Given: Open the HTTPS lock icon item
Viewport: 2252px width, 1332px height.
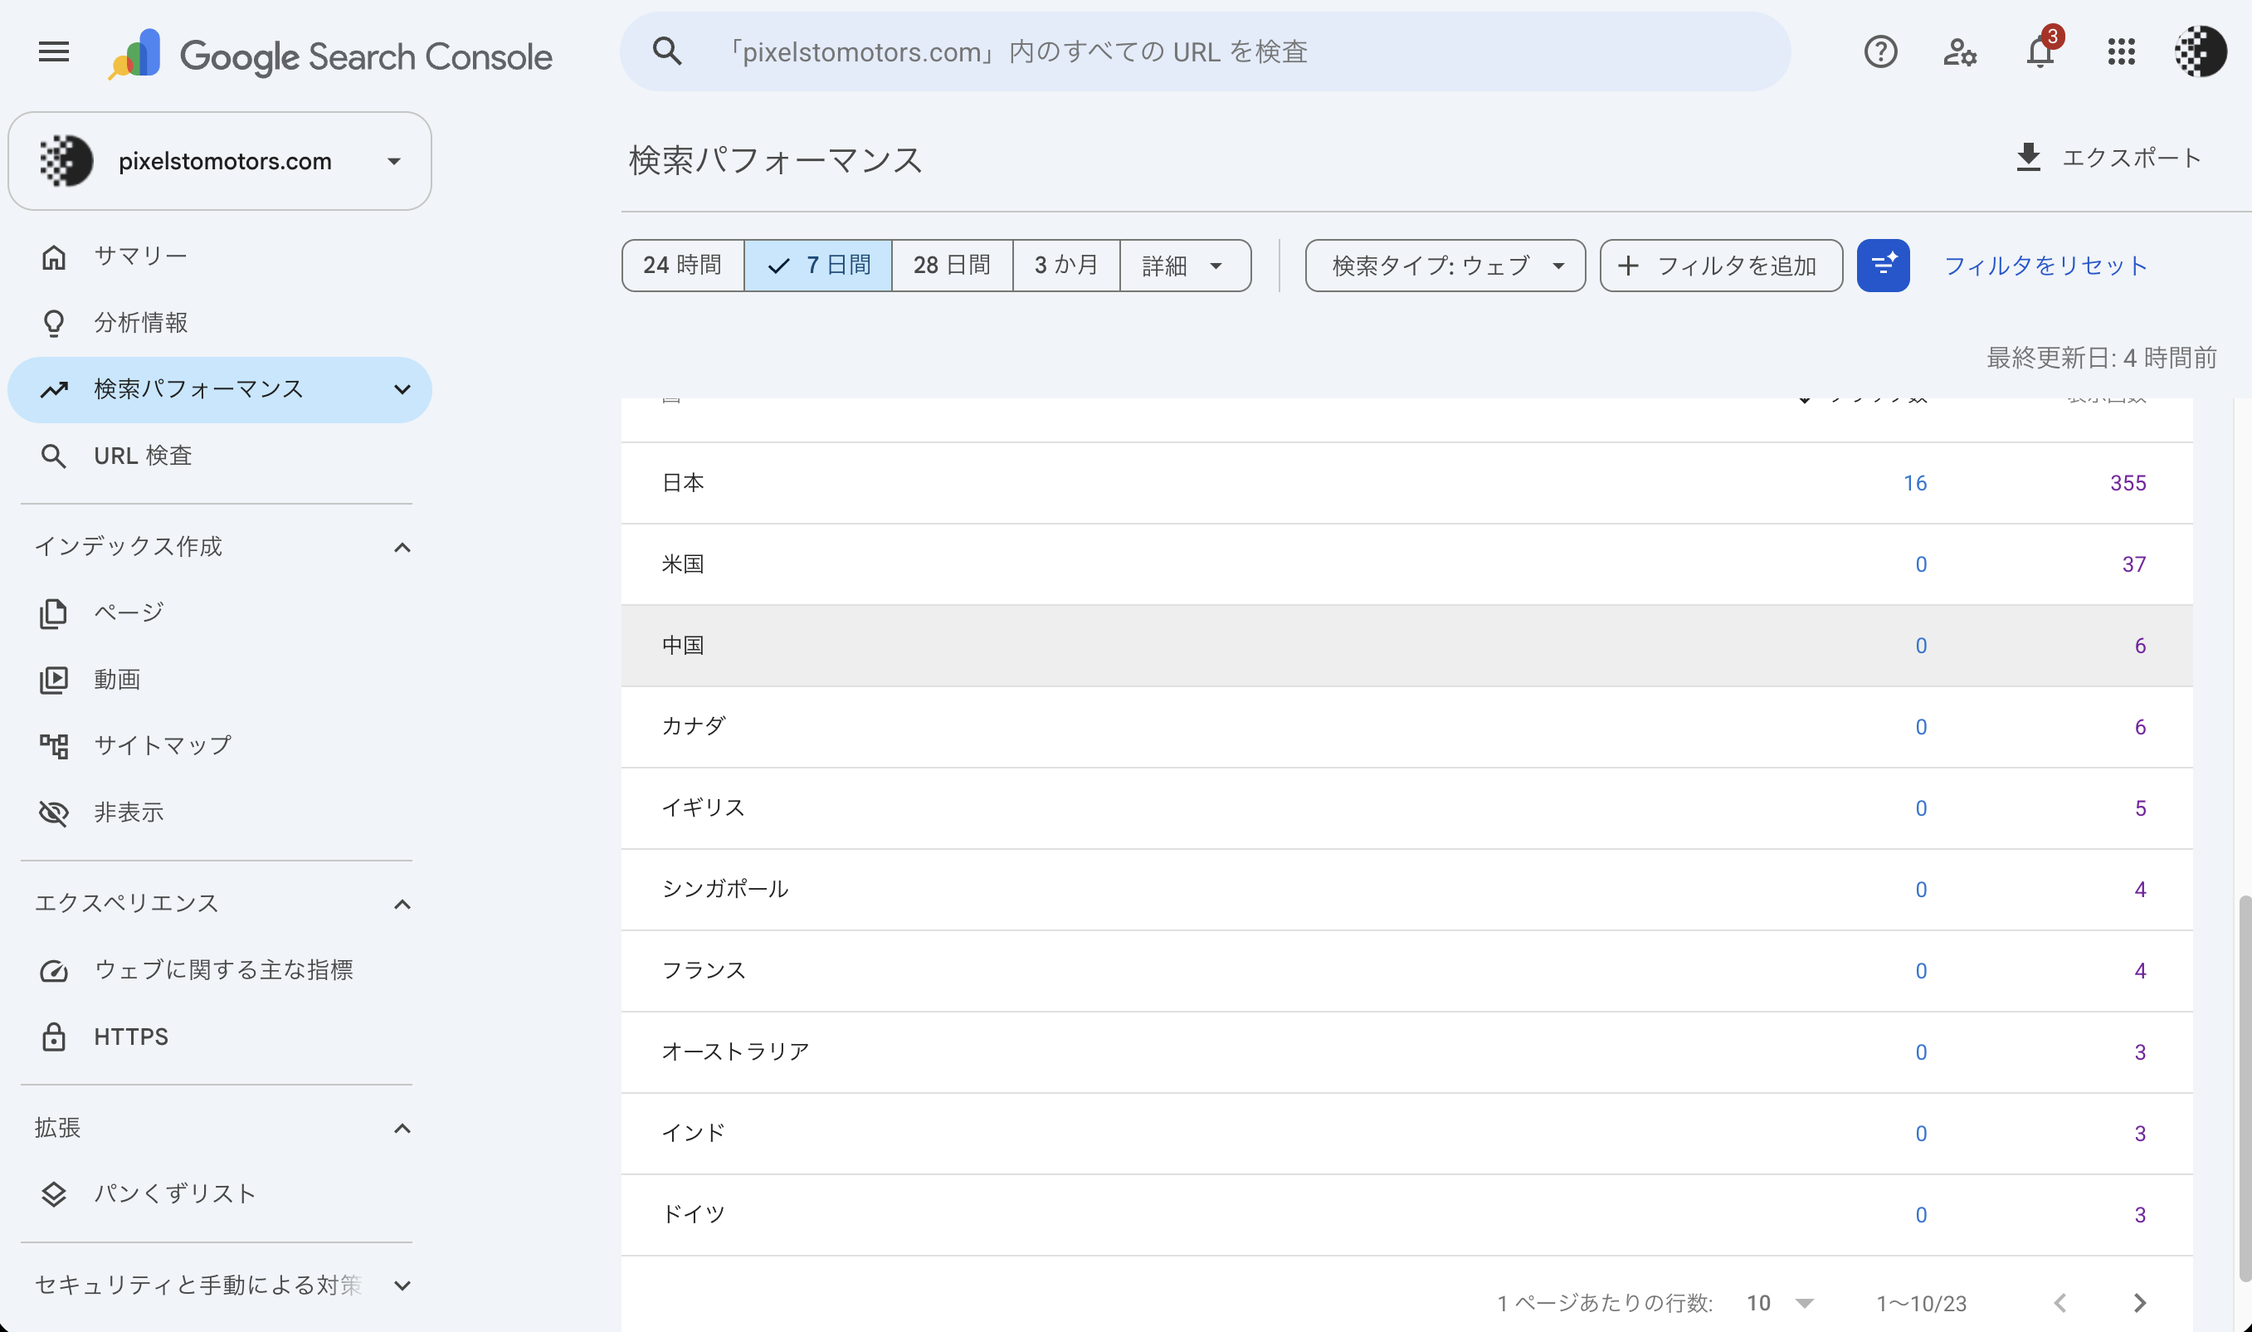Looking at the screenshot, I should tap(219, 1037).
